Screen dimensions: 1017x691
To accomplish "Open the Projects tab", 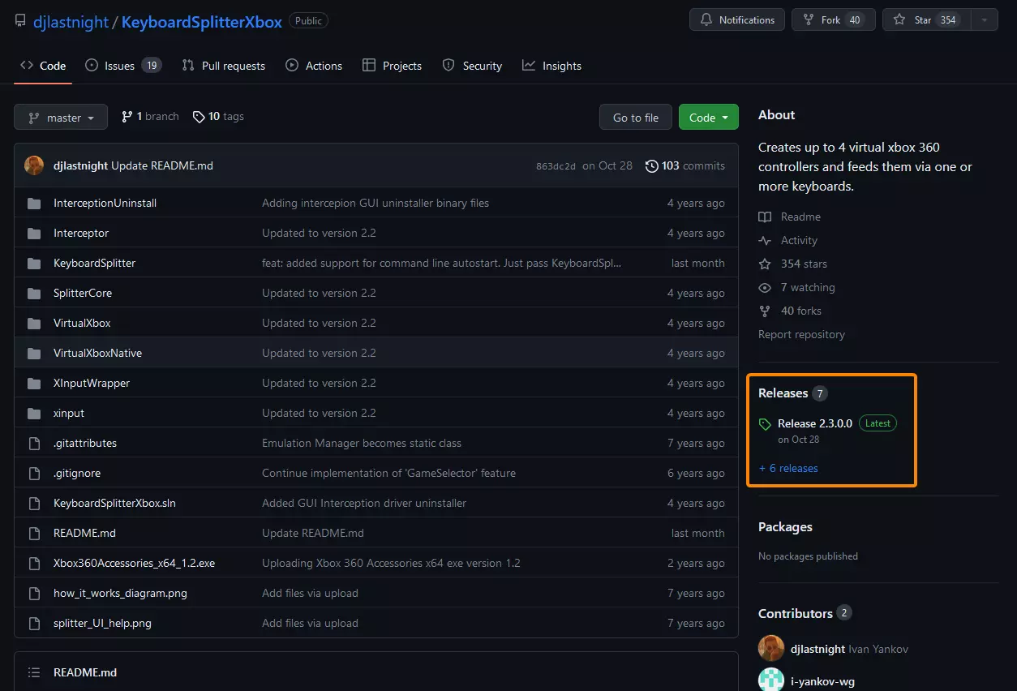I will pos(393,66).
